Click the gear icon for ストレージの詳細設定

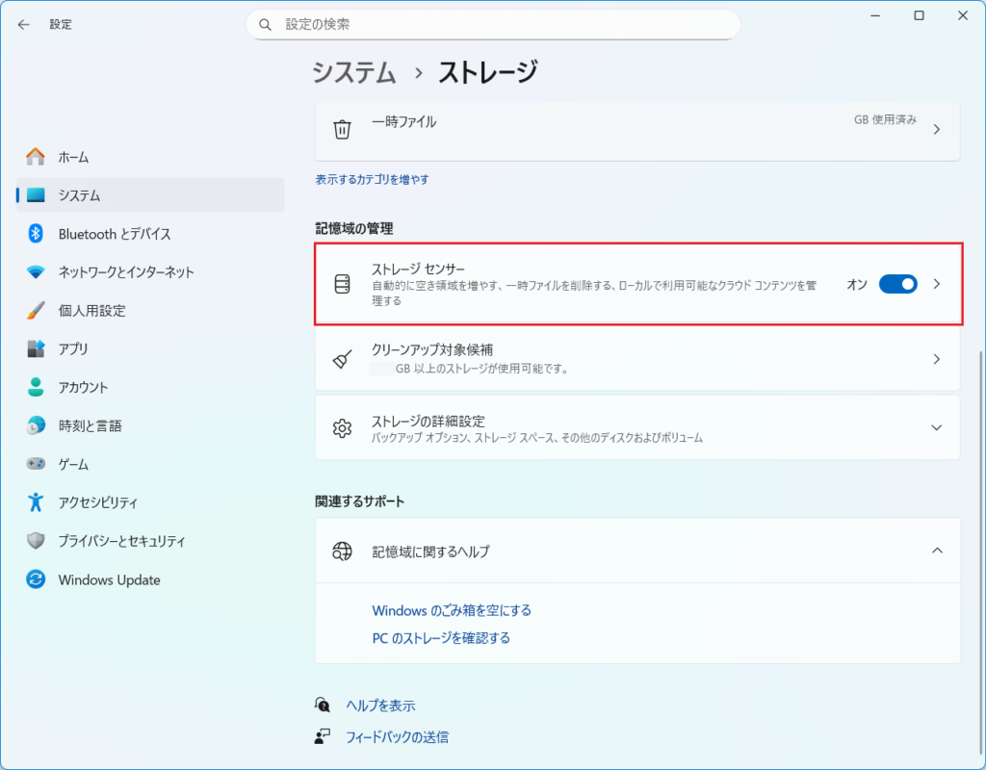click(x=342, y=428)
